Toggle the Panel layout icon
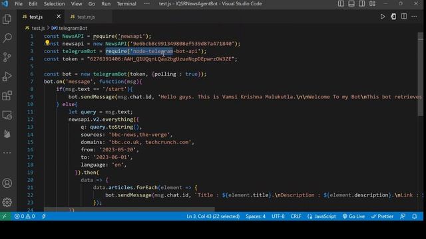This screenshot has width=426, height=239. (351, 3)
